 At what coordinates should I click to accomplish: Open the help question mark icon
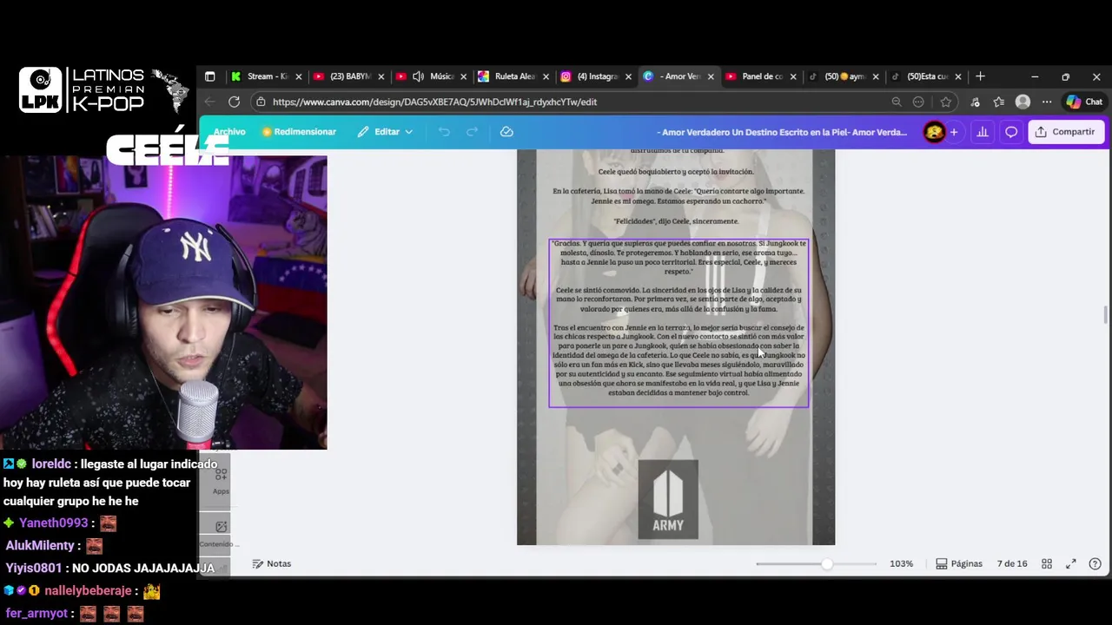click(1095, 563)
